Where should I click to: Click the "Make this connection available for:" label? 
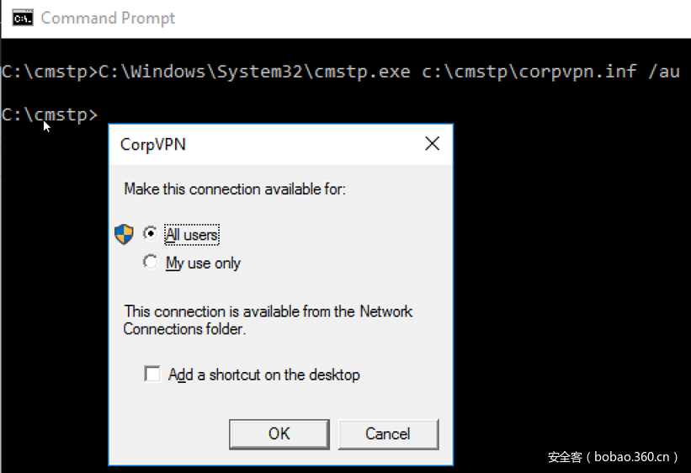pyautogui.click(x=235, y=189)
